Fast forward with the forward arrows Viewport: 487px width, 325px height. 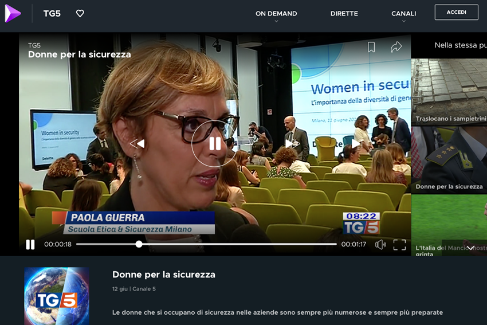tap(292, 143)
